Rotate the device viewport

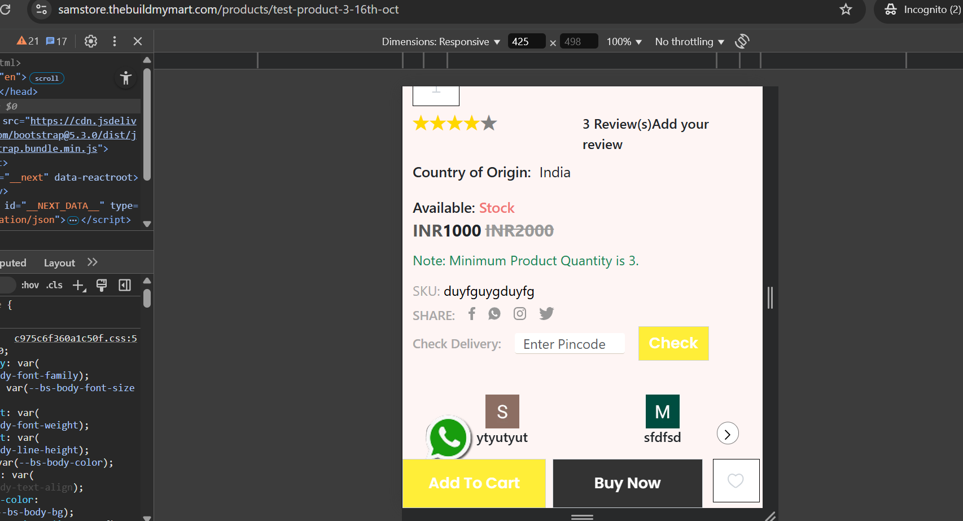click(x=742, y=41)
